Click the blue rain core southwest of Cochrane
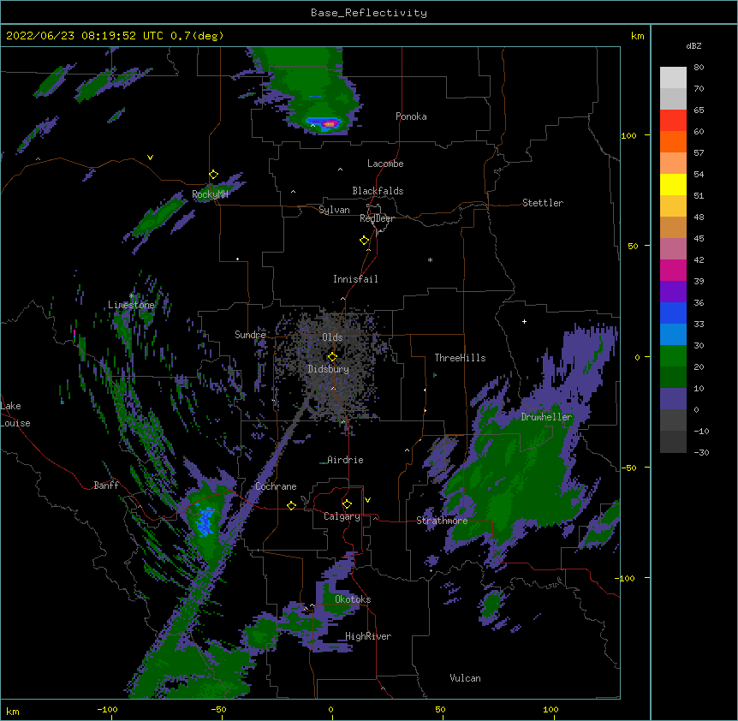The image size is (738, 721). tap(205, 521)
